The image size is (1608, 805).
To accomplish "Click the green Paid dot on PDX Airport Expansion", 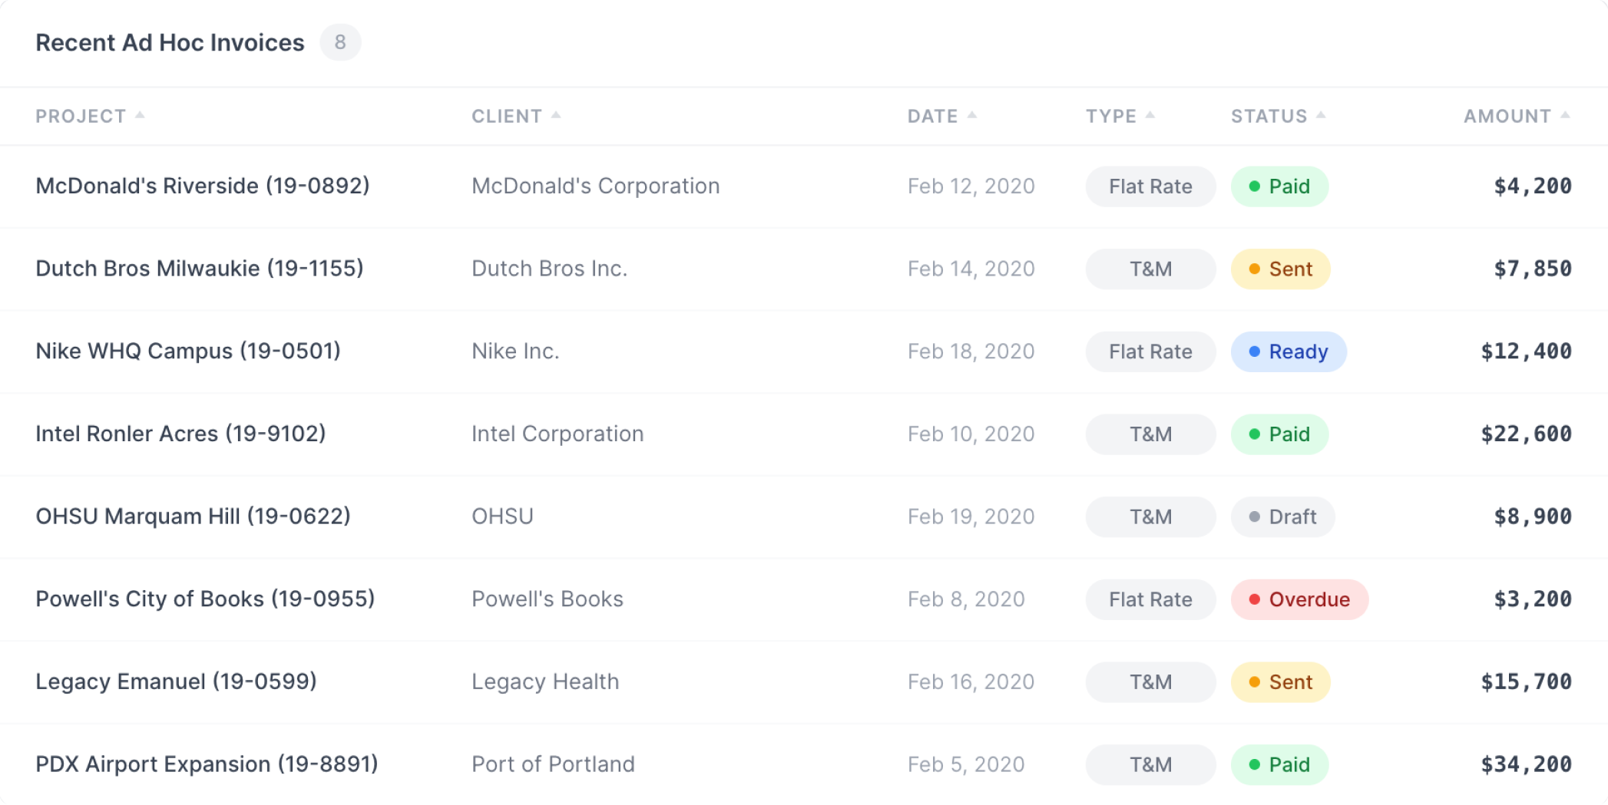I will [x=1255, y=764].
